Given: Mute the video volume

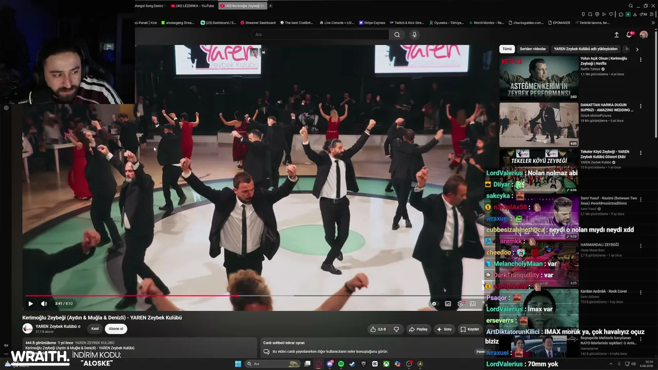Looking at the screenshot, I should coord(44,304).
